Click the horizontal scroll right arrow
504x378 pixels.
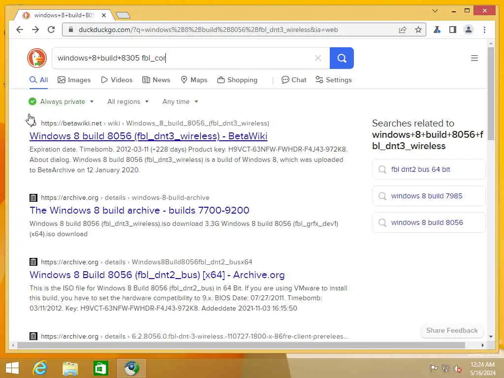click(x=482, y=345)
